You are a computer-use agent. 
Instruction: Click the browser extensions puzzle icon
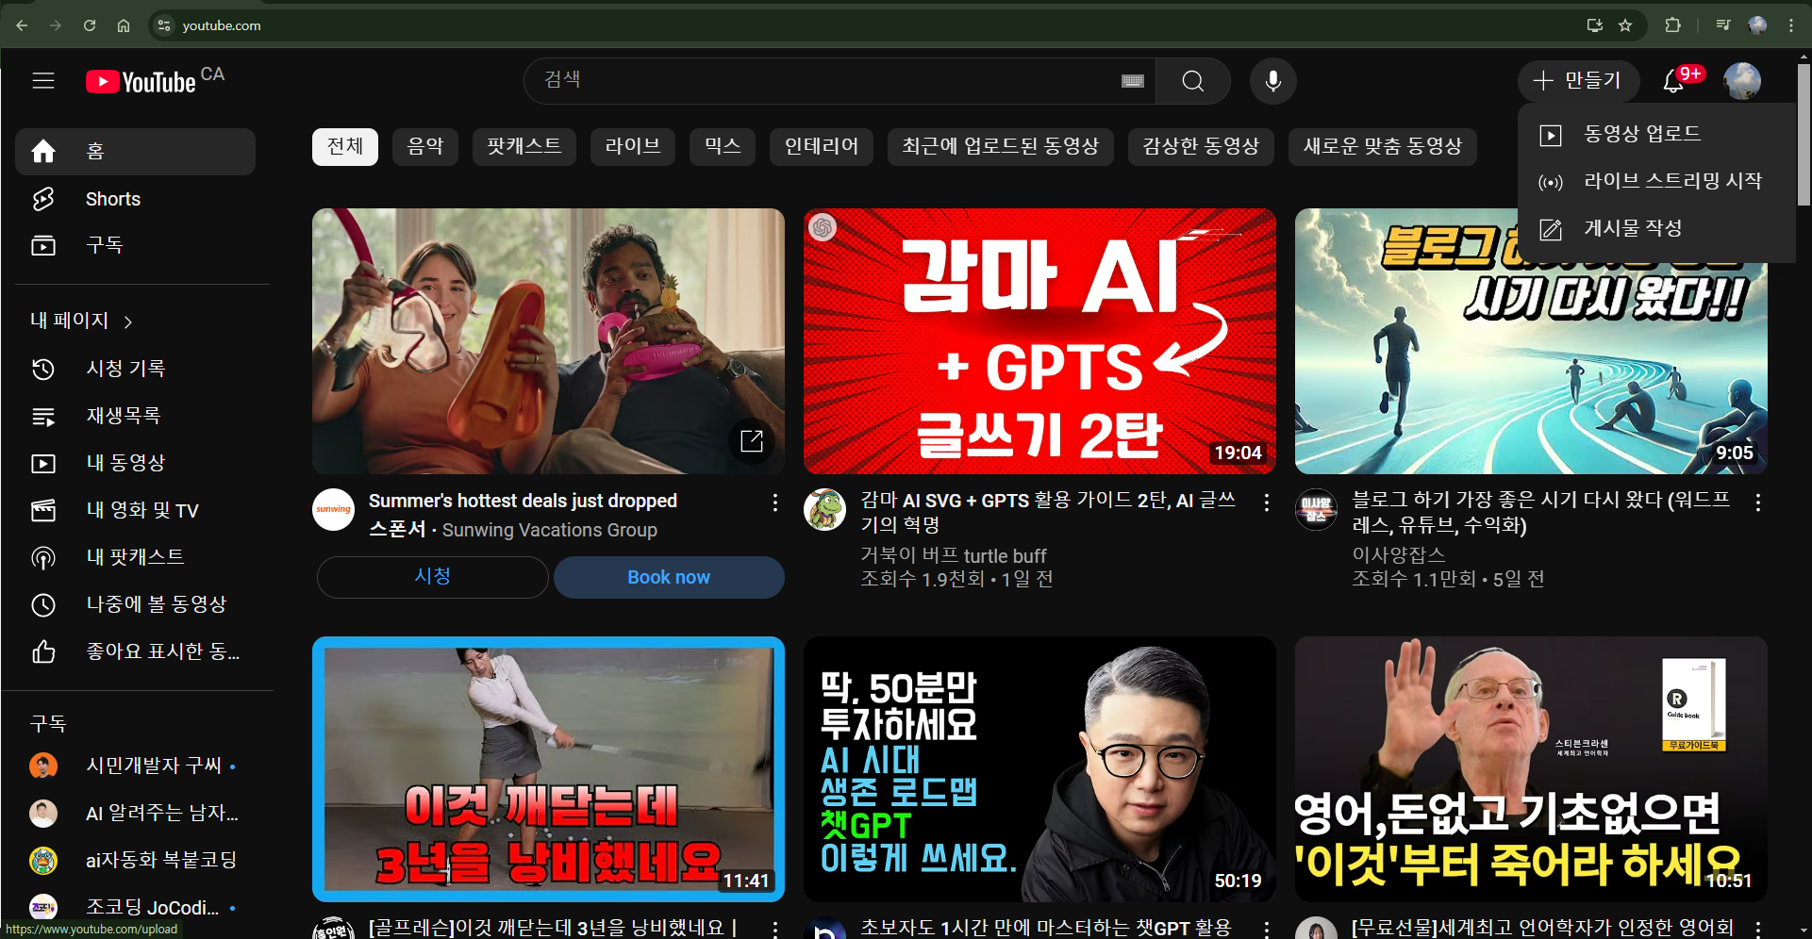pyautogui.click(x=1673, y=25)
